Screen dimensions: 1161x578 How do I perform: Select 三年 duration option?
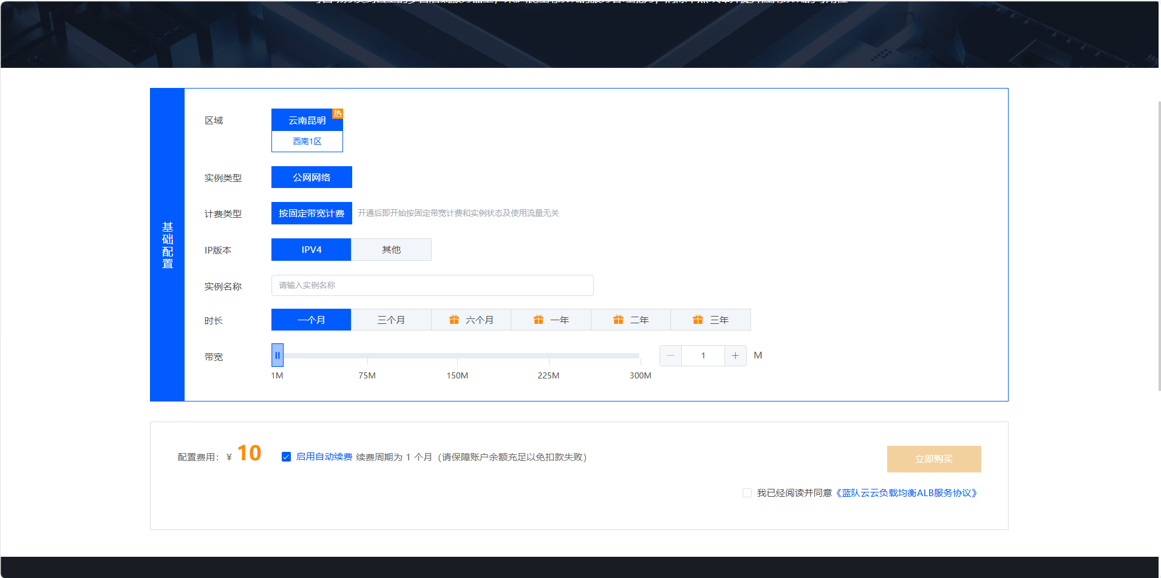(x=710, y=320)
